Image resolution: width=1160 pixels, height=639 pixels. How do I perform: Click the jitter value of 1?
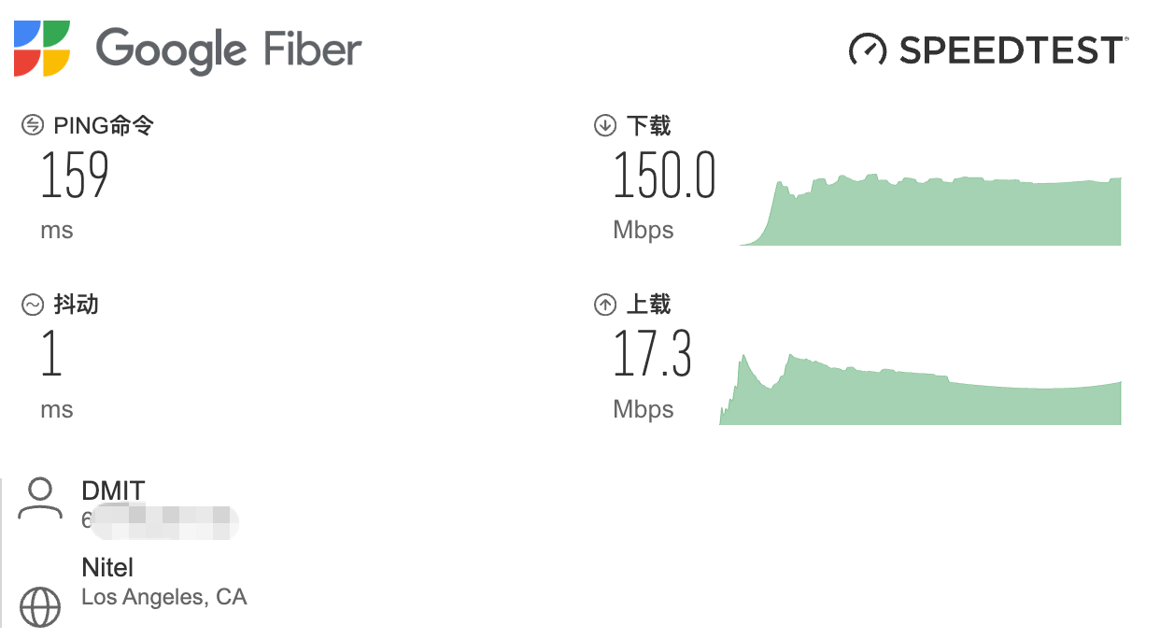point(51,355)
